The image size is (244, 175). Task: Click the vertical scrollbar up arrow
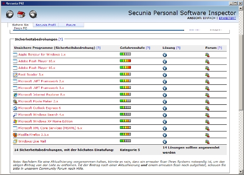(240, 8)
